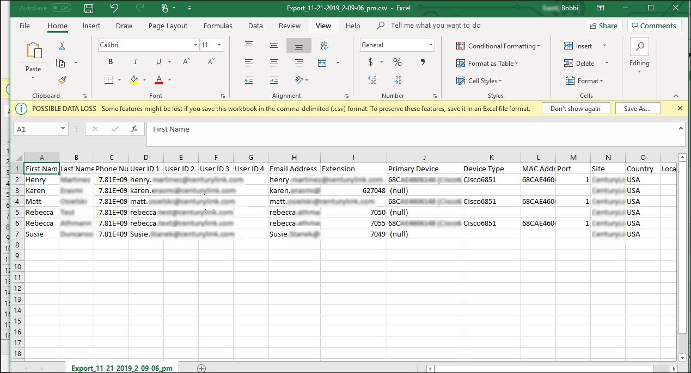Apply Bold formatting
The height and width of the screenshot is (373, 691).
[x=111, y=62]
